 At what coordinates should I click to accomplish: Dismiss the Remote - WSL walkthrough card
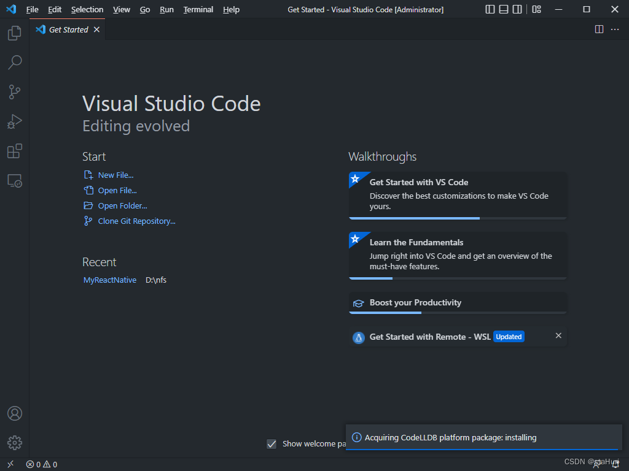coord(558,335)
